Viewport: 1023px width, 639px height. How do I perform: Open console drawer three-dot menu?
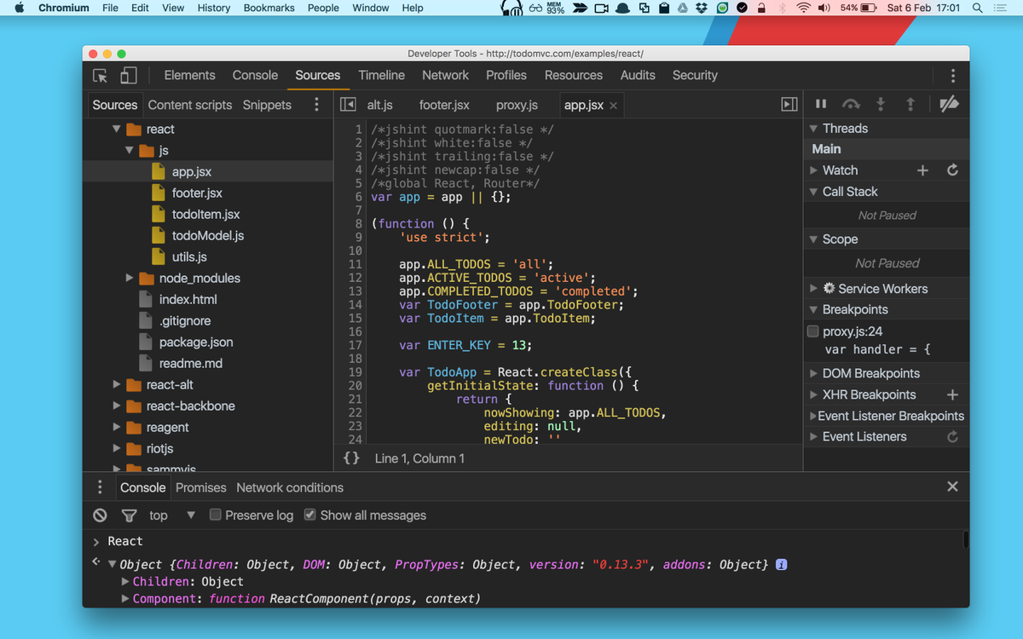tap(100, 487)
